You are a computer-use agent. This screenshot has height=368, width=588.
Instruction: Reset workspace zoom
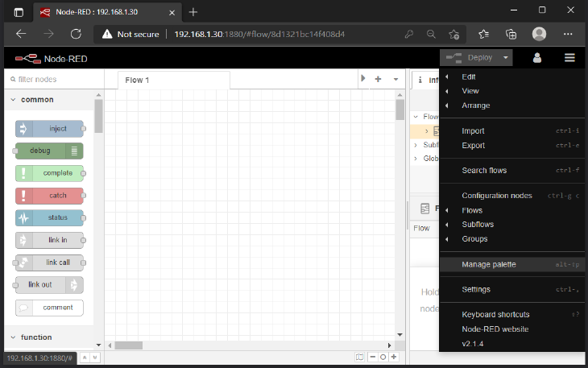(383, 358)
